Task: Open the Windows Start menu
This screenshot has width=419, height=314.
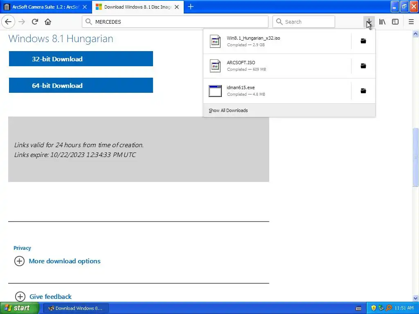Action: point(20,308)
